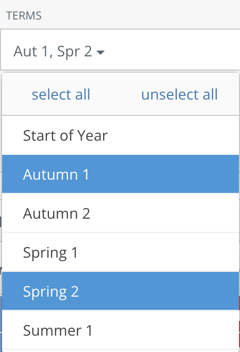
Task: Choose Autumn 2 from the terms list
Action: coord(121,213)
